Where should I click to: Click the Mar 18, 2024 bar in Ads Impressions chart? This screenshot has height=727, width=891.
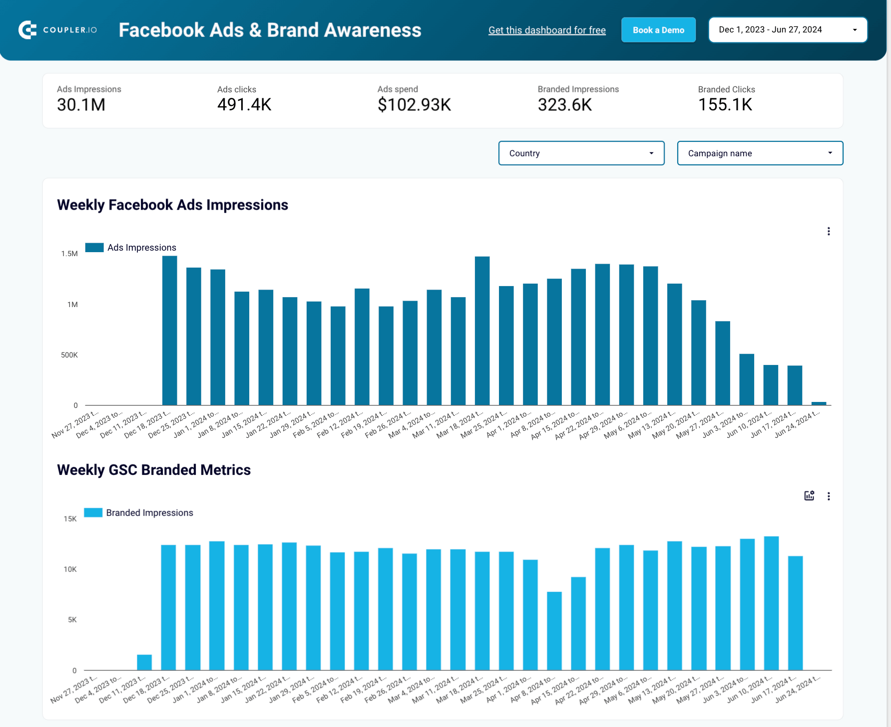click(482, 331)
